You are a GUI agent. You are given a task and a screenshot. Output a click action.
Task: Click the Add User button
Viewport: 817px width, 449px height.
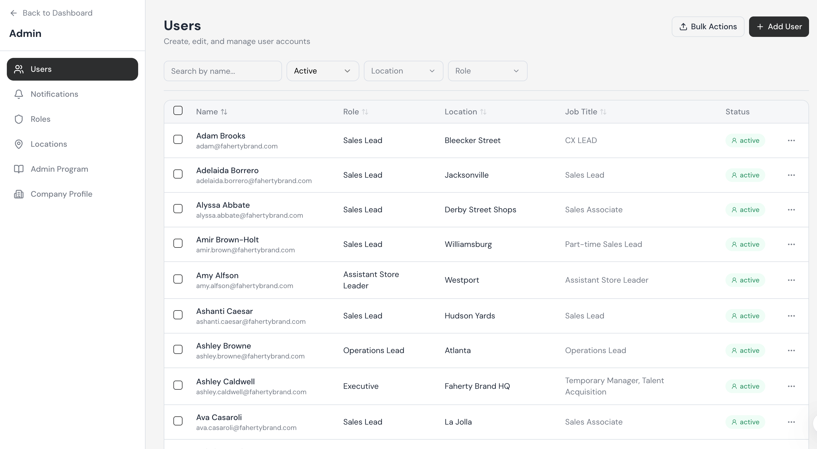coord(779,27)
